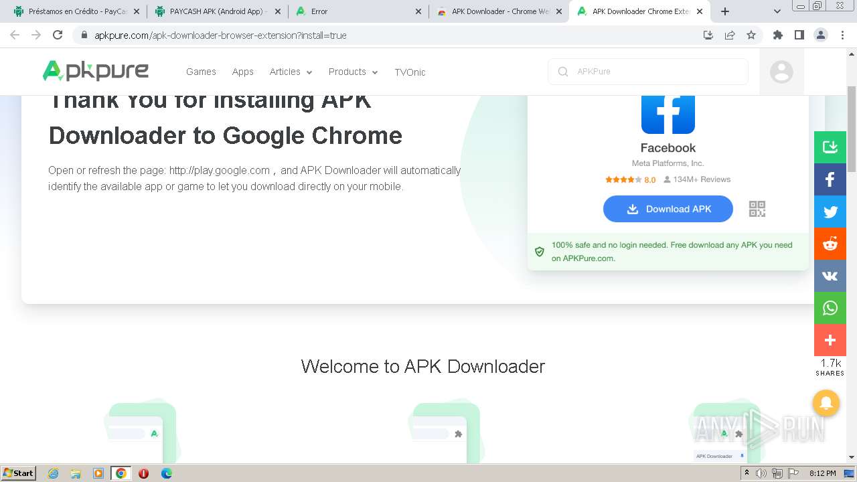Open Chrome side panel icon
The width and height of the screenshot is (857, 482).
pos(799,35)
